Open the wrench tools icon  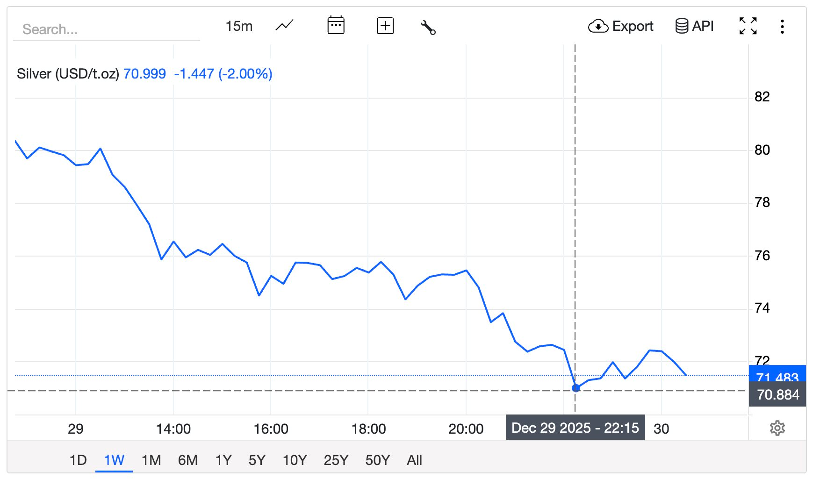coord(428,27)
